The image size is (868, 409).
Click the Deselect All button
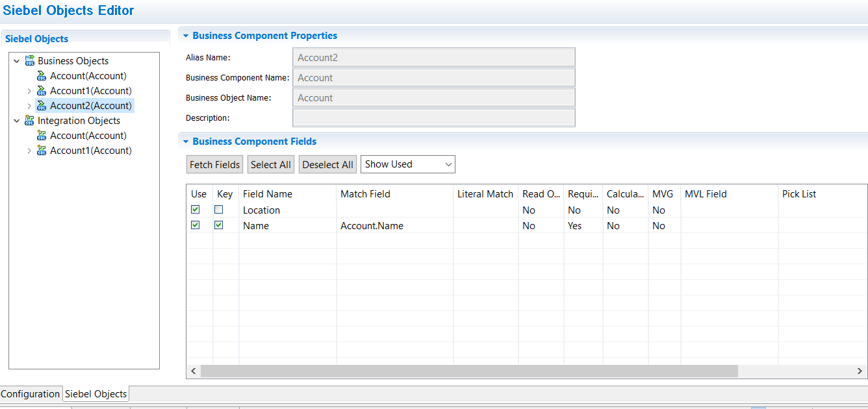328,165
